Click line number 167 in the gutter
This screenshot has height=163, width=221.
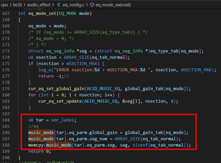pos(6,14)
